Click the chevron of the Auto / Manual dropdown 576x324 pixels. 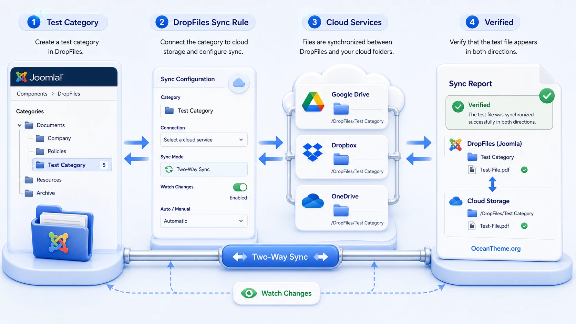[241, 221]
